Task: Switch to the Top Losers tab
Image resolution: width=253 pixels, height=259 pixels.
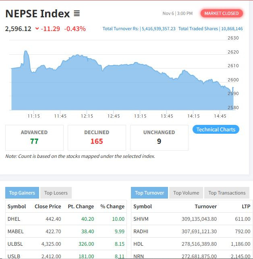Action: click(56, 193)
